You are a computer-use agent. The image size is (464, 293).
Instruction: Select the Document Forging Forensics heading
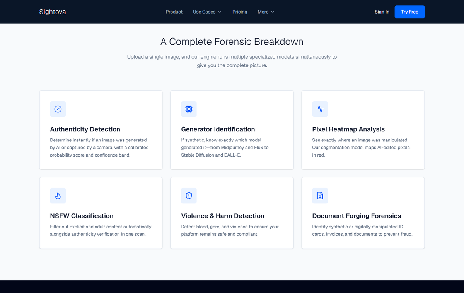(x=357, y=216)
